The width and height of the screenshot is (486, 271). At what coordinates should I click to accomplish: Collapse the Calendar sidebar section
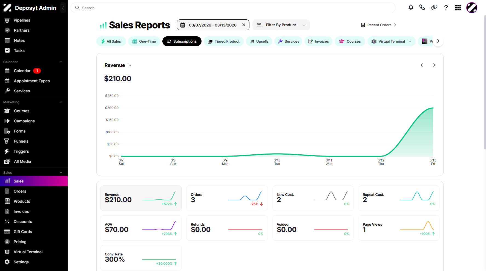[61, 62]
